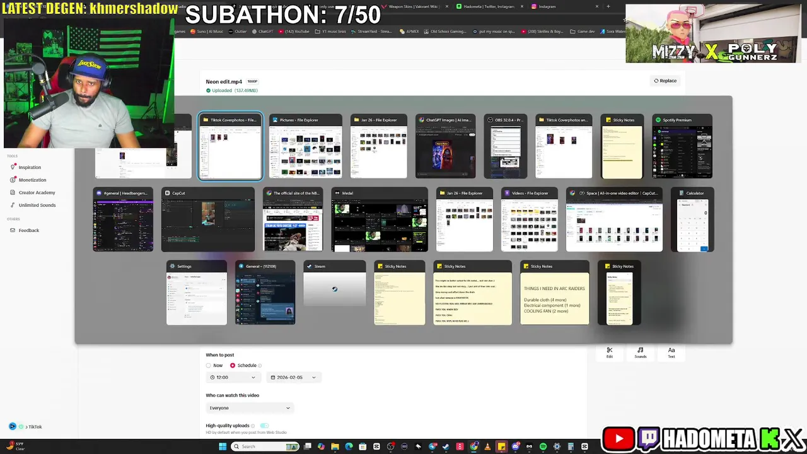Switch to the Instagram browser tab
The height and width of the screenshot is (454, 807).
(x=564, y=6)
